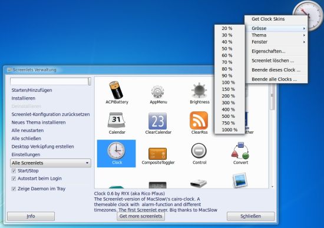Set clock size to 750 %
This screenshot has height=228, width=324.
coord(230,123)
